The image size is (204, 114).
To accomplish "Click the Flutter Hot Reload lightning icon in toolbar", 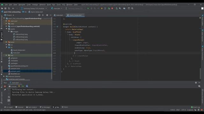I will [102, 9].
